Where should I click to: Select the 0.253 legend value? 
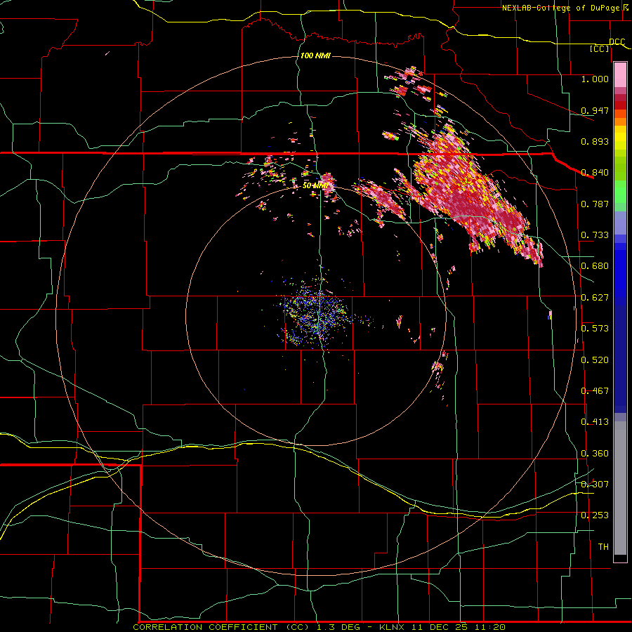pos(595,515)
